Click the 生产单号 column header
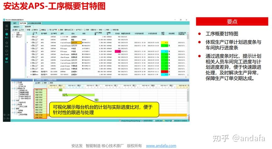272x149 pixels. [x=53, y=33]
